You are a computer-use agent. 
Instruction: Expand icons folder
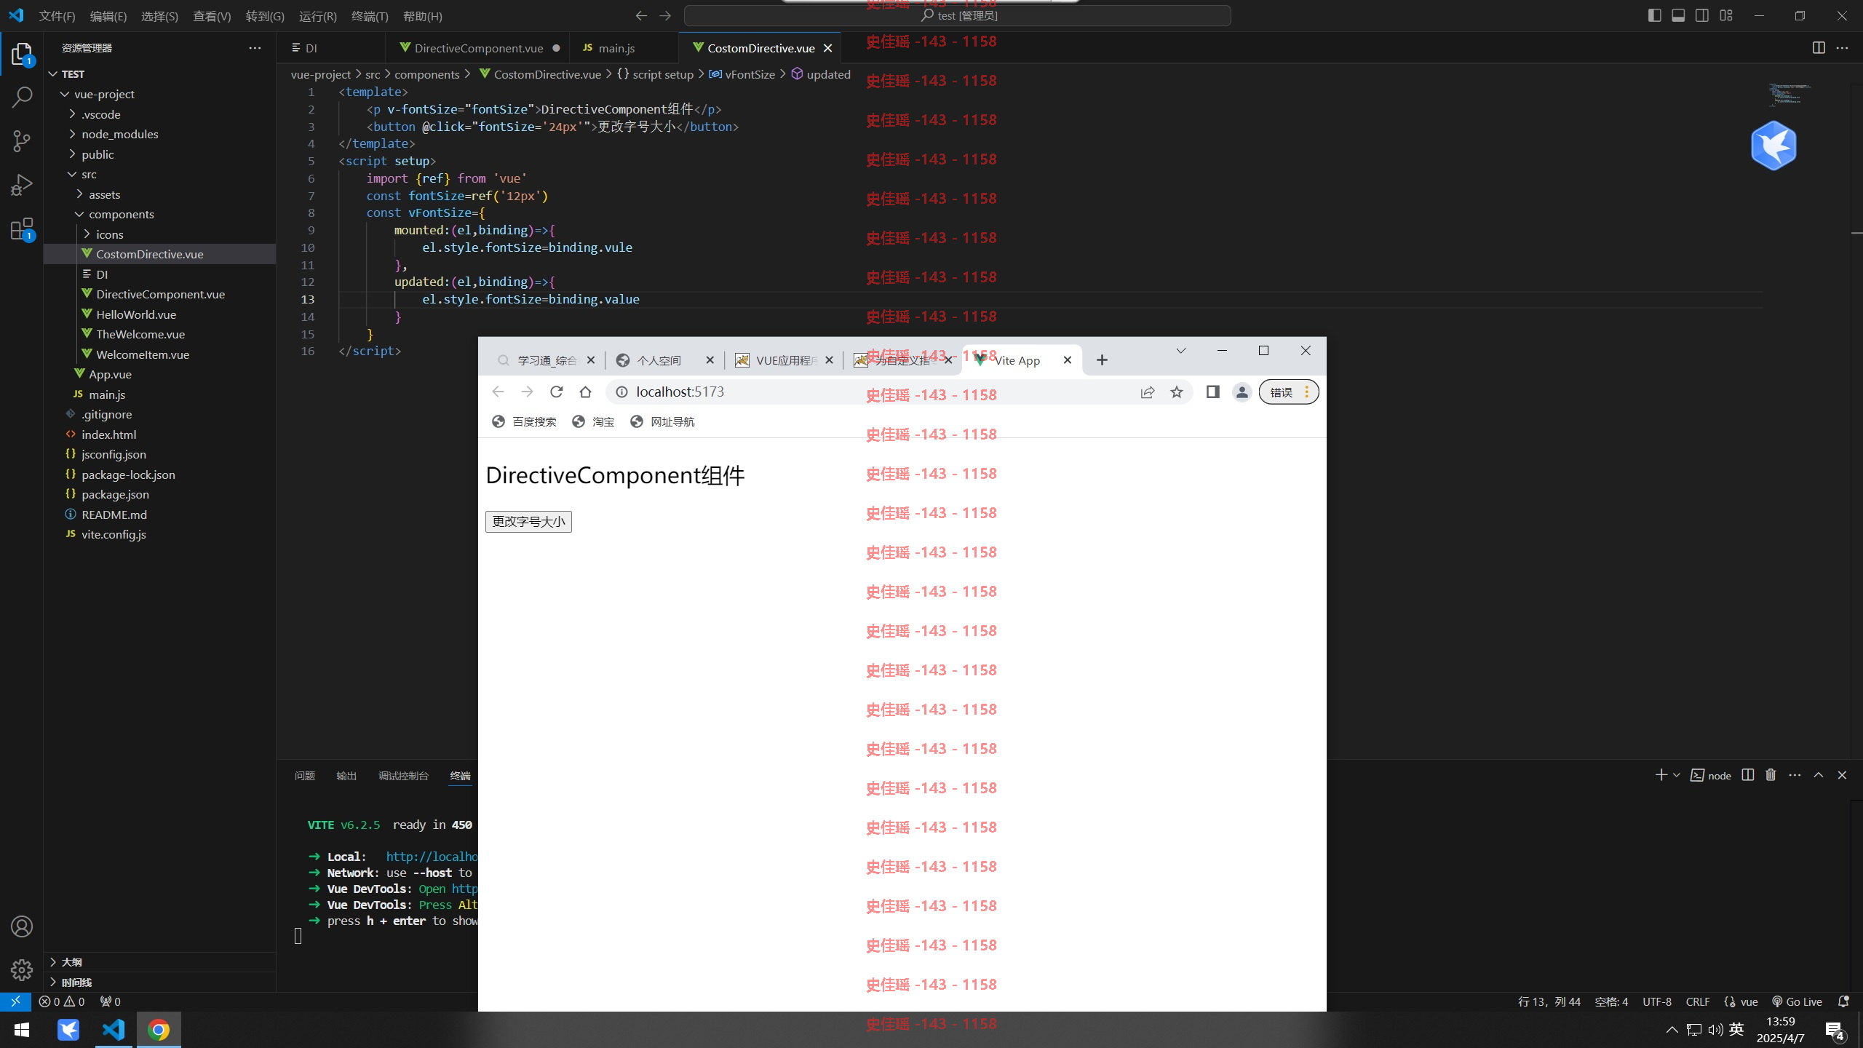coord(87,234)
